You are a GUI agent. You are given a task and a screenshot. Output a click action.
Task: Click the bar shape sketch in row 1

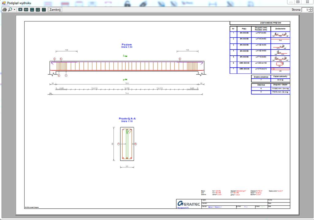point(280,35)
